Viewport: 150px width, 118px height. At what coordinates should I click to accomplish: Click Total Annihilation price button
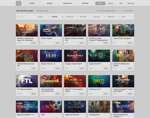[57, 94]
